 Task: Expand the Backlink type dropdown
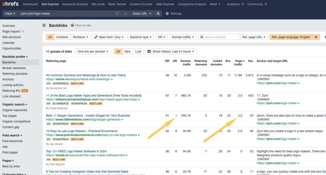coord(140,37)
